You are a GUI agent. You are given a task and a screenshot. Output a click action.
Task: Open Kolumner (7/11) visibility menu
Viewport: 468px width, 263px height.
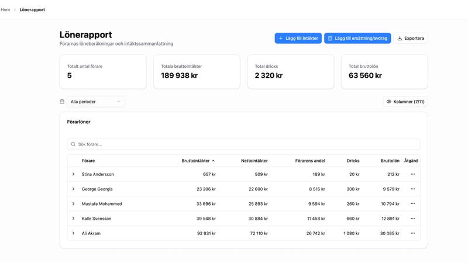point(405,102)
